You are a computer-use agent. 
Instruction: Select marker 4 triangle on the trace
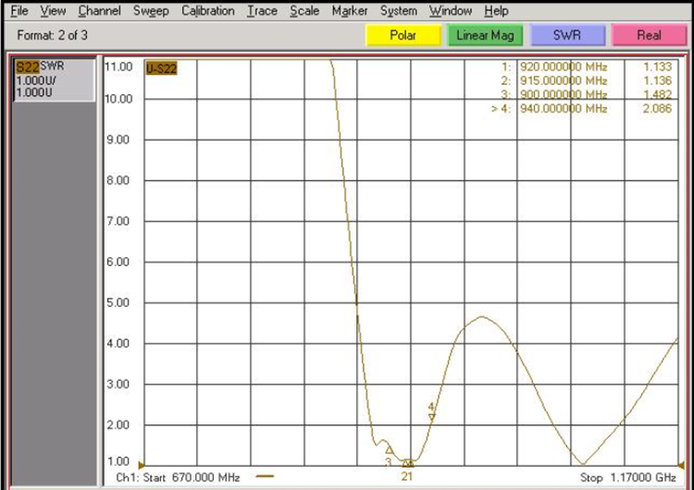[431, 417]
